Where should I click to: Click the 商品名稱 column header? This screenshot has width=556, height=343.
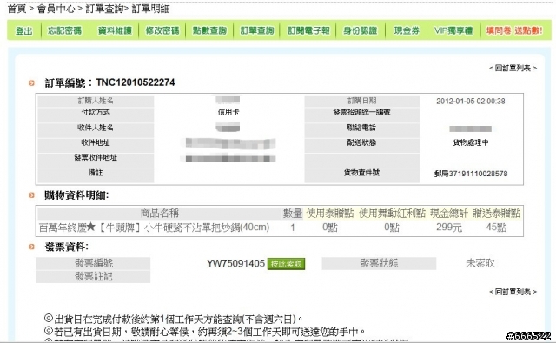tap(159, 214)
